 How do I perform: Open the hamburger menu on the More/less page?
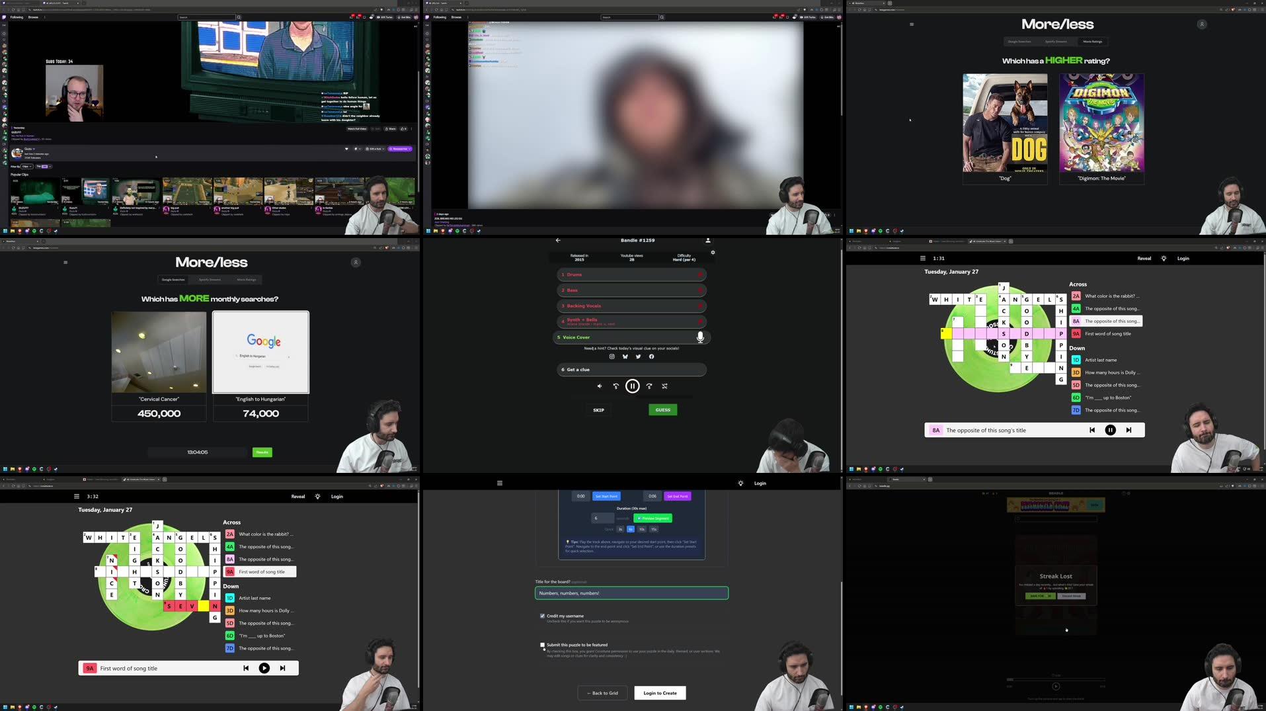pyautogui.click(x=65, y=262)
